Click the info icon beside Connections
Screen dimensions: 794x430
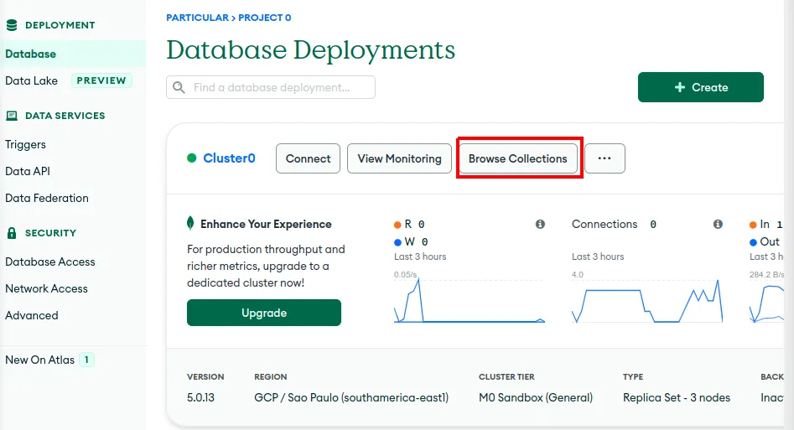coord(718,224)
